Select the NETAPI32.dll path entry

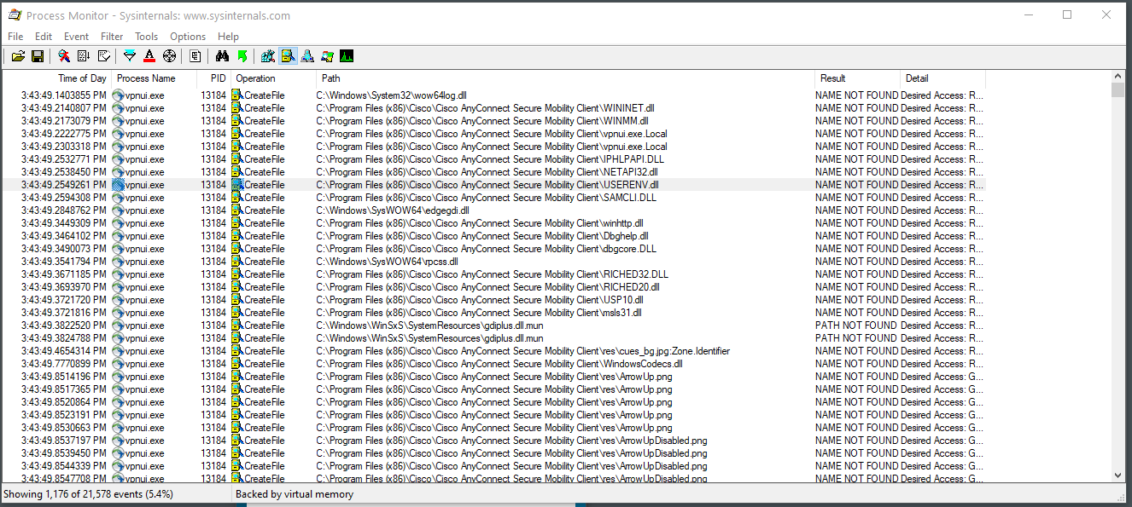pyautogui.click(x=487, y=172)
